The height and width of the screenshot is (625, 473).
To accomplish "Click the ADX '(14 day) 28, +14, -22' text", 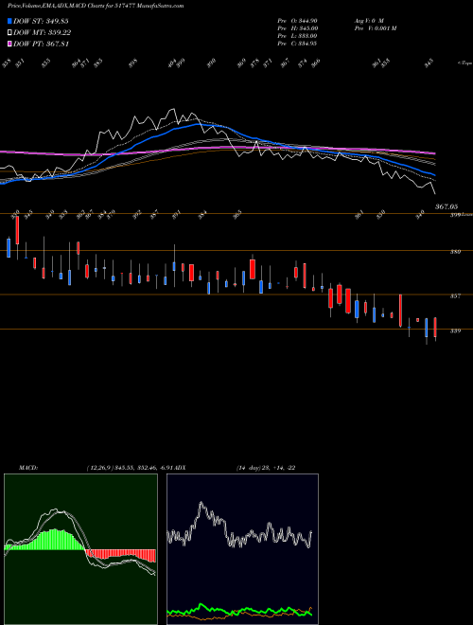I will point(266,468).
